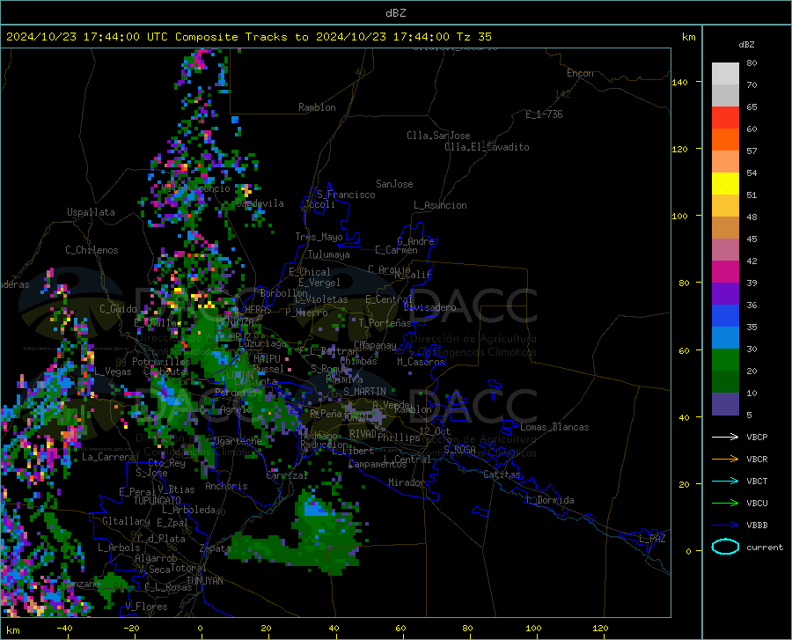Click the La_Carrera map label
The height and width of the screenshot is (640, 792).
pos(108,457)
